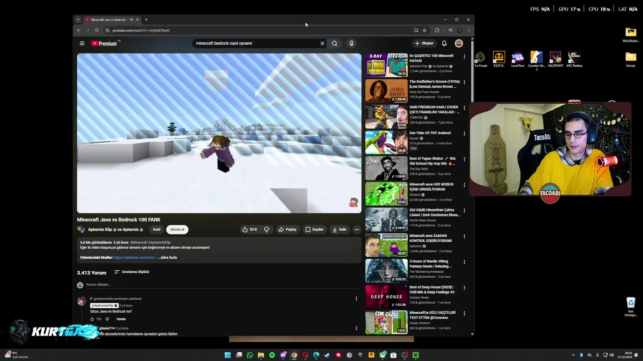This screenshot has height=361, width=643.
Task: Reload the page in Chrome
Action: coord(96,30)
